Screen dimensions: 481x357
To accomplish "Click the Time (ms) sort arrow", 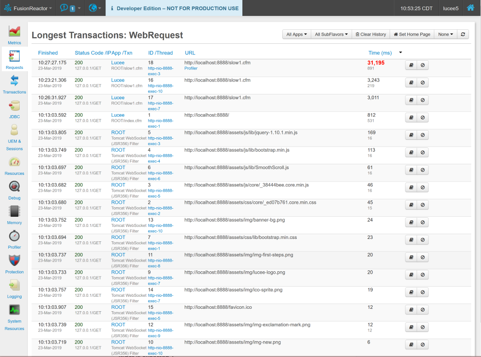I will coord(400,53).
